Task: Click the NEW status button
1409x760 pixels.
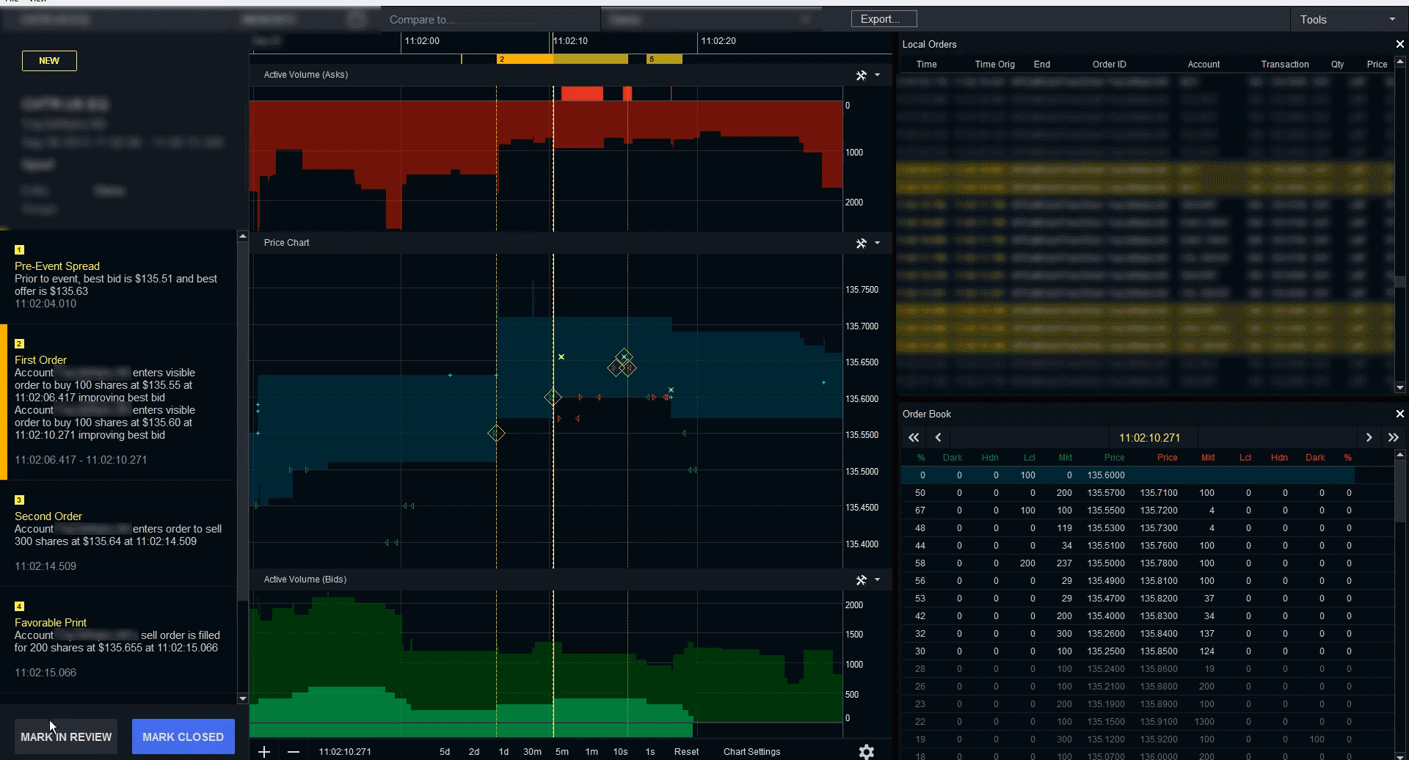Action: tap(49, 61)
